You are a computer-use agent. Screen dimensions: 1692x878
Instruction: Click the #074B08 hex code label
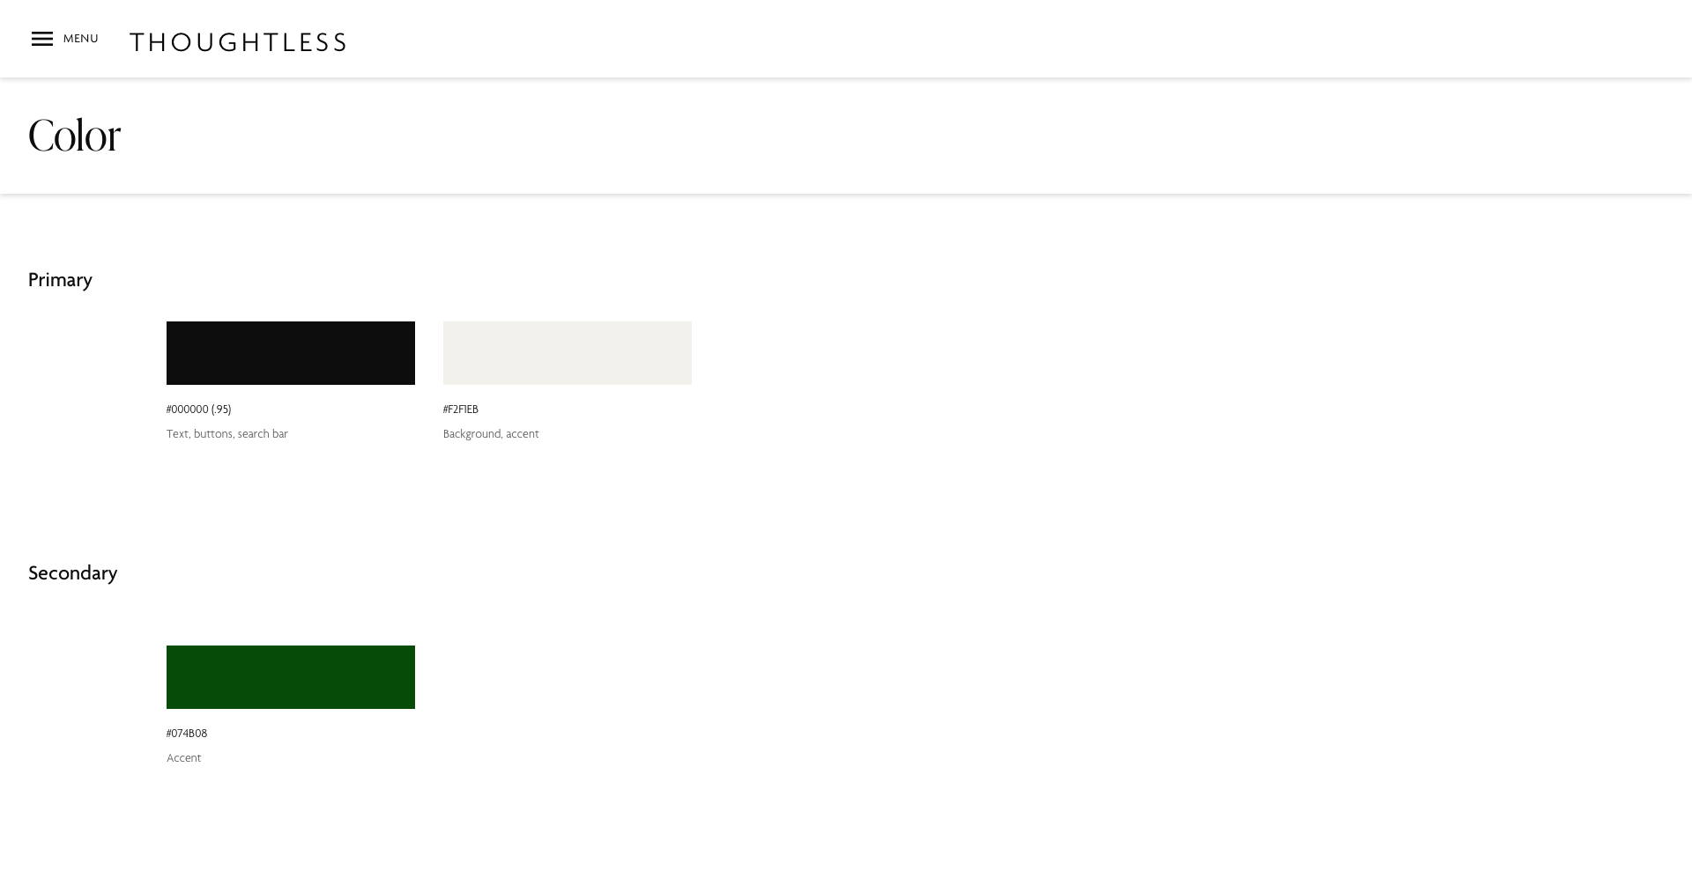pyautogui.click(x=187, y=734)
